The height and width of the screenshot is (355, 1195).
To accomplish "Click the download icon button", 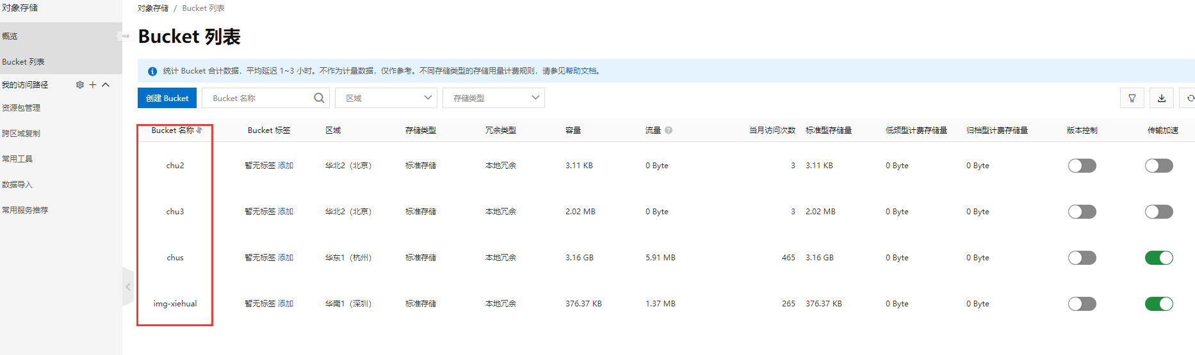I will (1162, 98).
